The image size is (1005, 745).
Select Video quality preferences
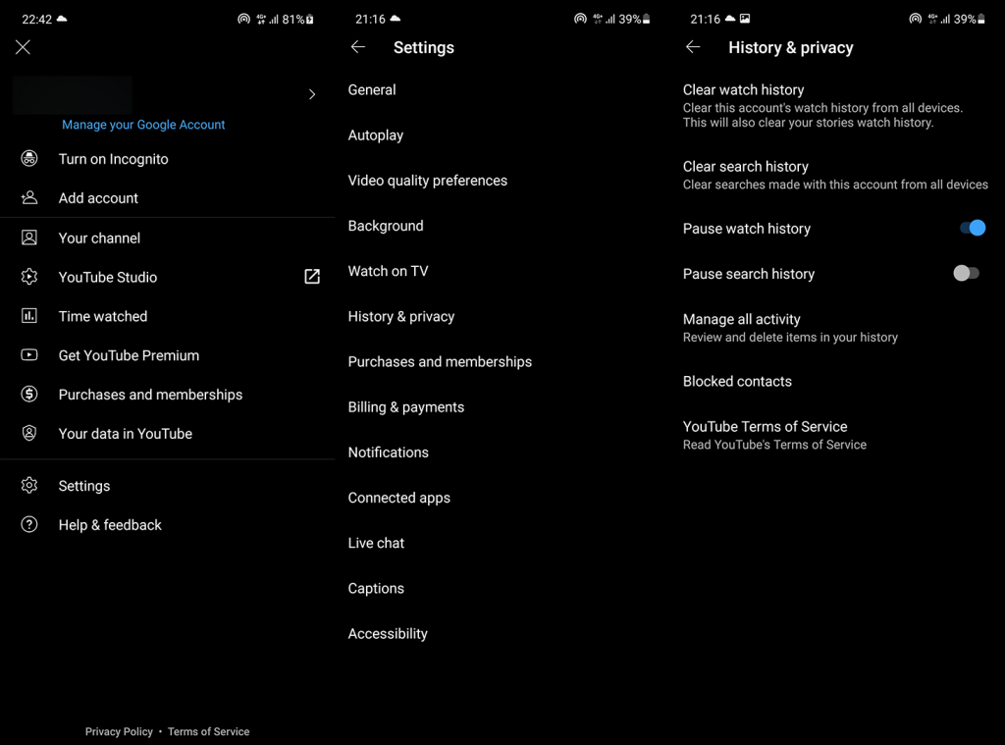pyautogui.click(x=428, y=181)
